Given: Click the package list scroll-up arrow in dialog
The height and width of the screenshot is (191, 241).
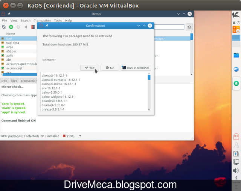Looking at the screenshot, I should pos(149,73).
